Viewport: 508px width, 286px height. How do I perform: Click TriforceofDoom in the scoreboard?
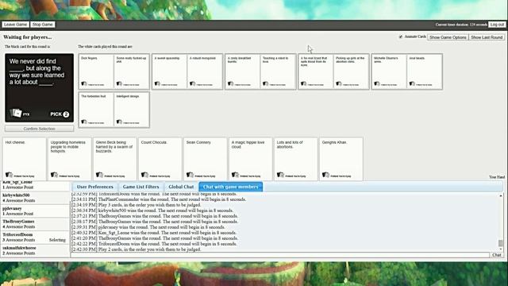17,234
